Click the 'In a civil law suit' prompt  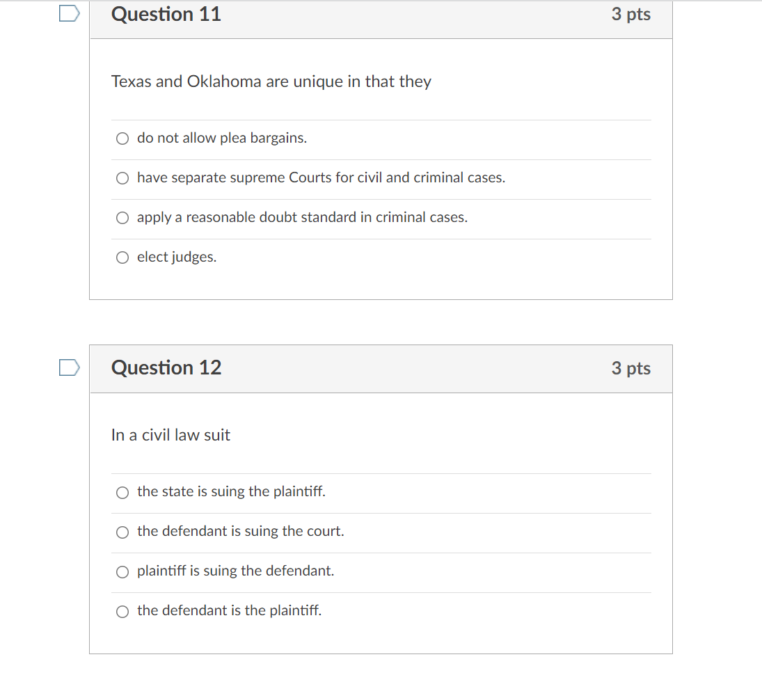[170, 435]
